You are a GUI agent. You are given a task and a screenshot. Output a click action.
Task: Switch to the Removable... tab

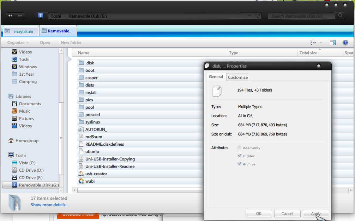point(58,31)
